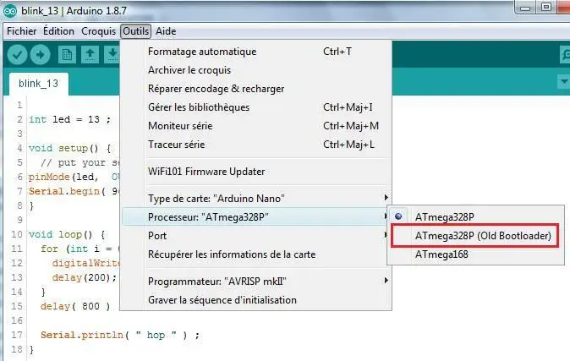Click the Upload arrow toolbar icon
The image size is (570, 361).
[x=40, y=55]
